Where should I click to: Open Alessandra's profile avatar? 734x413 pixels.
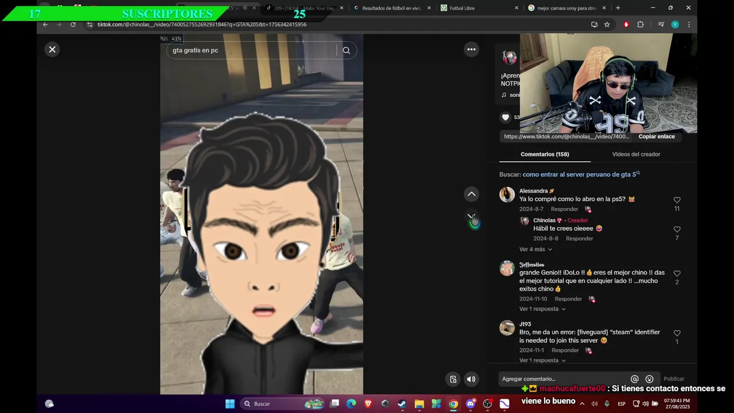pos(507,194)
